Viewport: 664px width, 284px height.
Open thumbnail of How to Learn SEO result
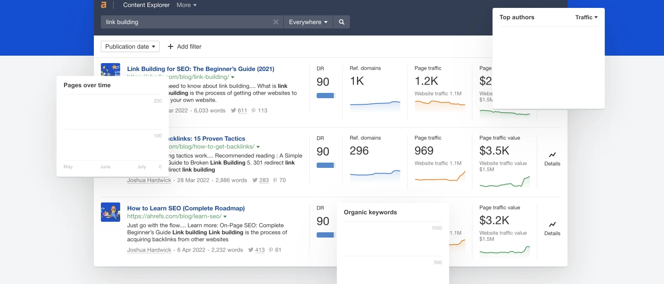[111, 212]
